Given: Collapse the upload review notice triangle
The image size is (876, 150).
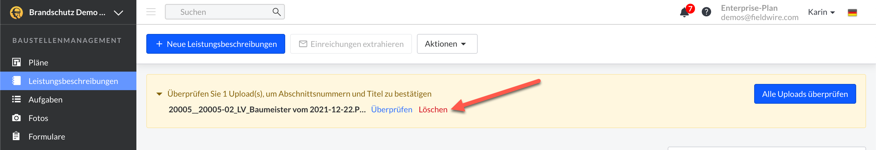Looking at the screenshot, I should tap(159, 94).
